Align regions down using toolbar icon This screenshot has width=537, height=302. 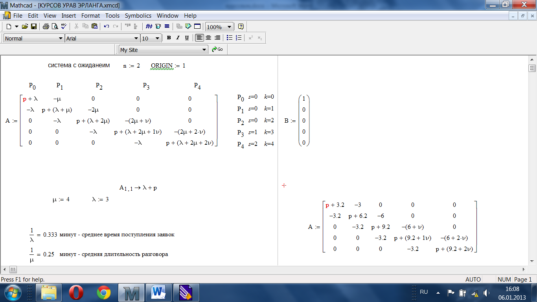136,27
